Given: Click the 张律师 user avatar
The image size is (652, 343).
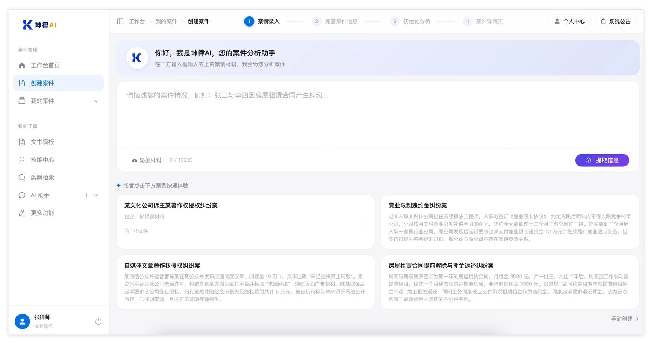Looking at the screenshot, I should click(x=22, y=321).
